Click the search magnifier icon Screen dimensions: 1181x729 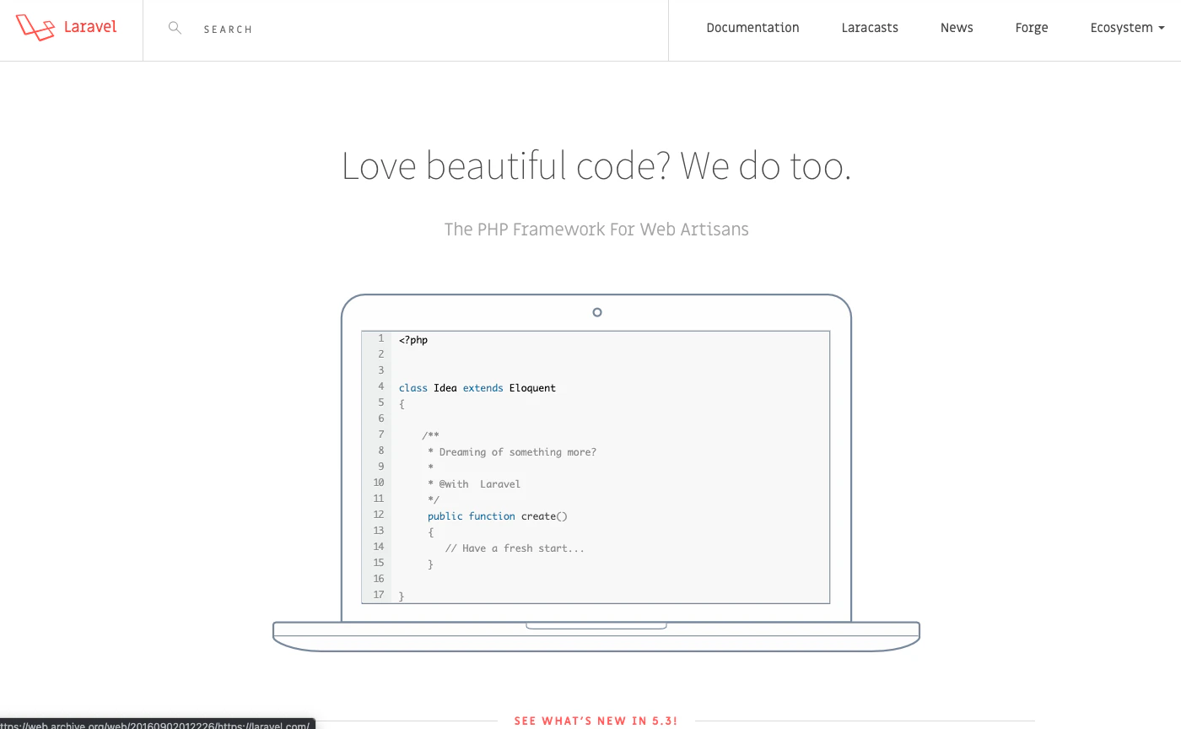tap(175, 28)
